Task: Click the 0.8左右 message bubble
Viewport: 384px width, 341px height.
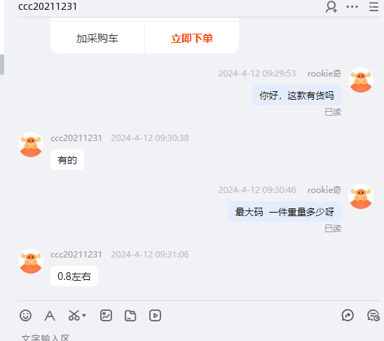Action: tap(74, 276)
